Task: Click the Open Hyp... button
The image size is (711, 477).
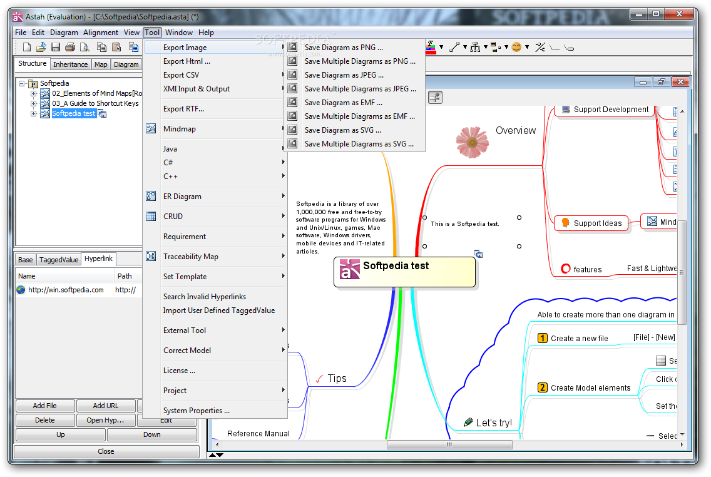Action: (106, 420)
